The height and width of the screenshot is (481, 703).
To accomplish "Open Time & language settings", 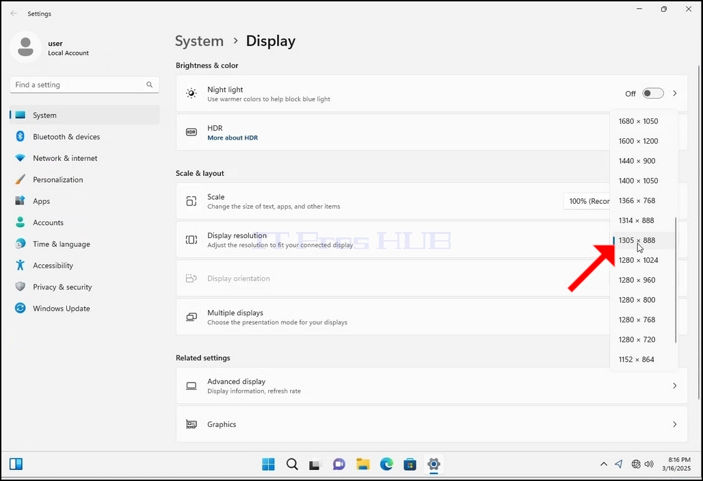I will [84, 244].
